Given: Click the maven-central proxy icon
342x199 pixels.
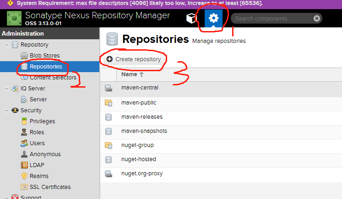Looking at the screenshot, I should click(x=109, y=88).
